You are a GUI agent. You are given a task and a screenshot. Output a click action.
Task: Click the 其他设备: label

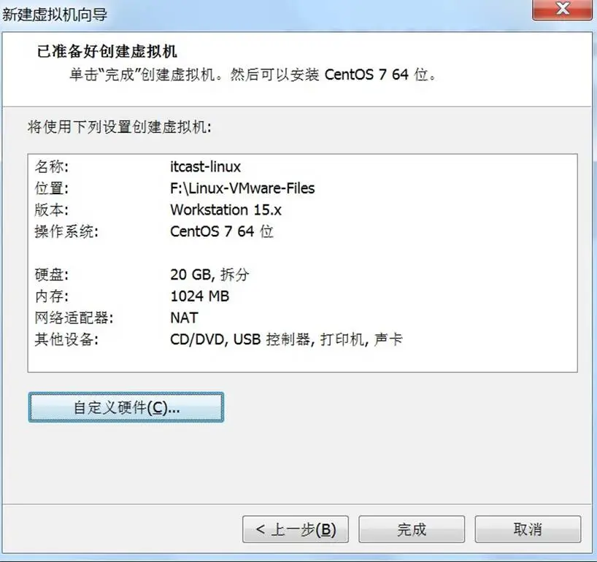(66, 339)
